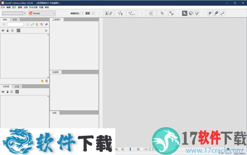247x155 pixels.
Task: Open the 编辑 (Edit) menu
Action: [x=8, y=7]
